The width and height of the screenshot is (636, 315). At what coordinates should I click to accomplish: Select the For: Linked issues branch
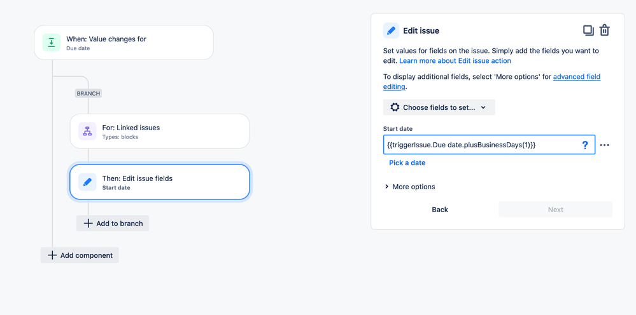[160, 131]
